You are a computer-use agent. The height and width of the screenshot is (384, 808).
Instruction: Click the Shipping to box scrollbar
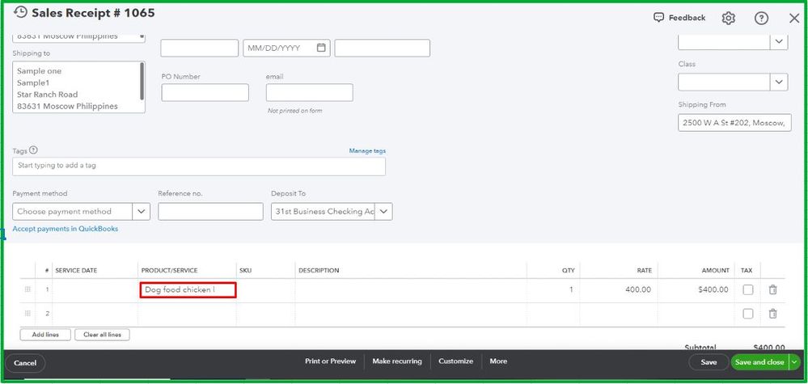[142, 82]
